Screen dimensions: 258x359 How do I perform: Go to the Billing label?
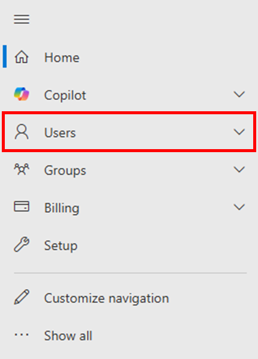pyautogui.click(x=62, y=208)
